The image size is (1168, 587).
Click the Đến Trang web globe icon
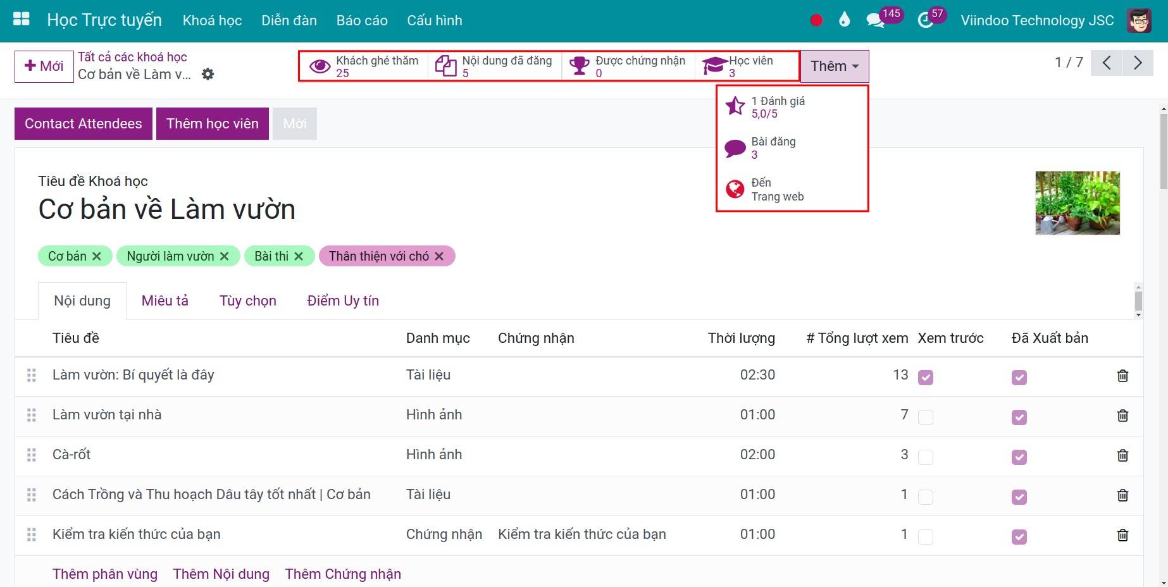click(735, 189)
